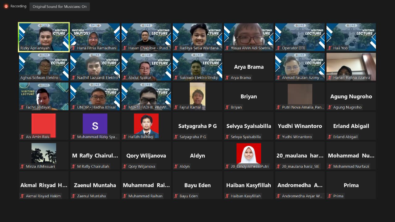
Task: Select the large Agung Nugroho name tile
Action: click(x=351, y=96)
